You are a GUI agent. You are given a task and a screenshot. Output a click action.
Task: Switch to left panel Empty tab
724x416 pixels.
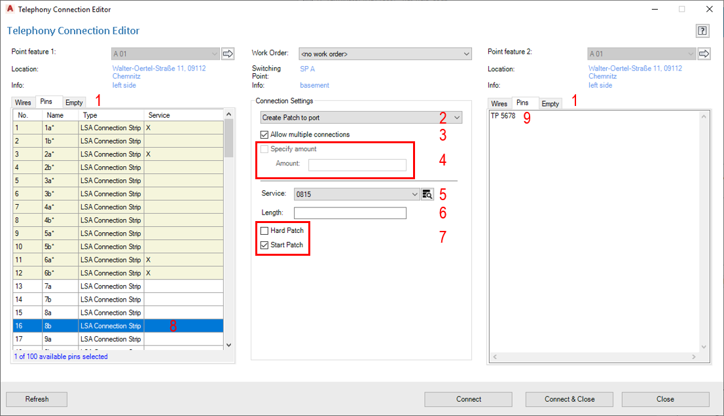[x=74, y=103]
